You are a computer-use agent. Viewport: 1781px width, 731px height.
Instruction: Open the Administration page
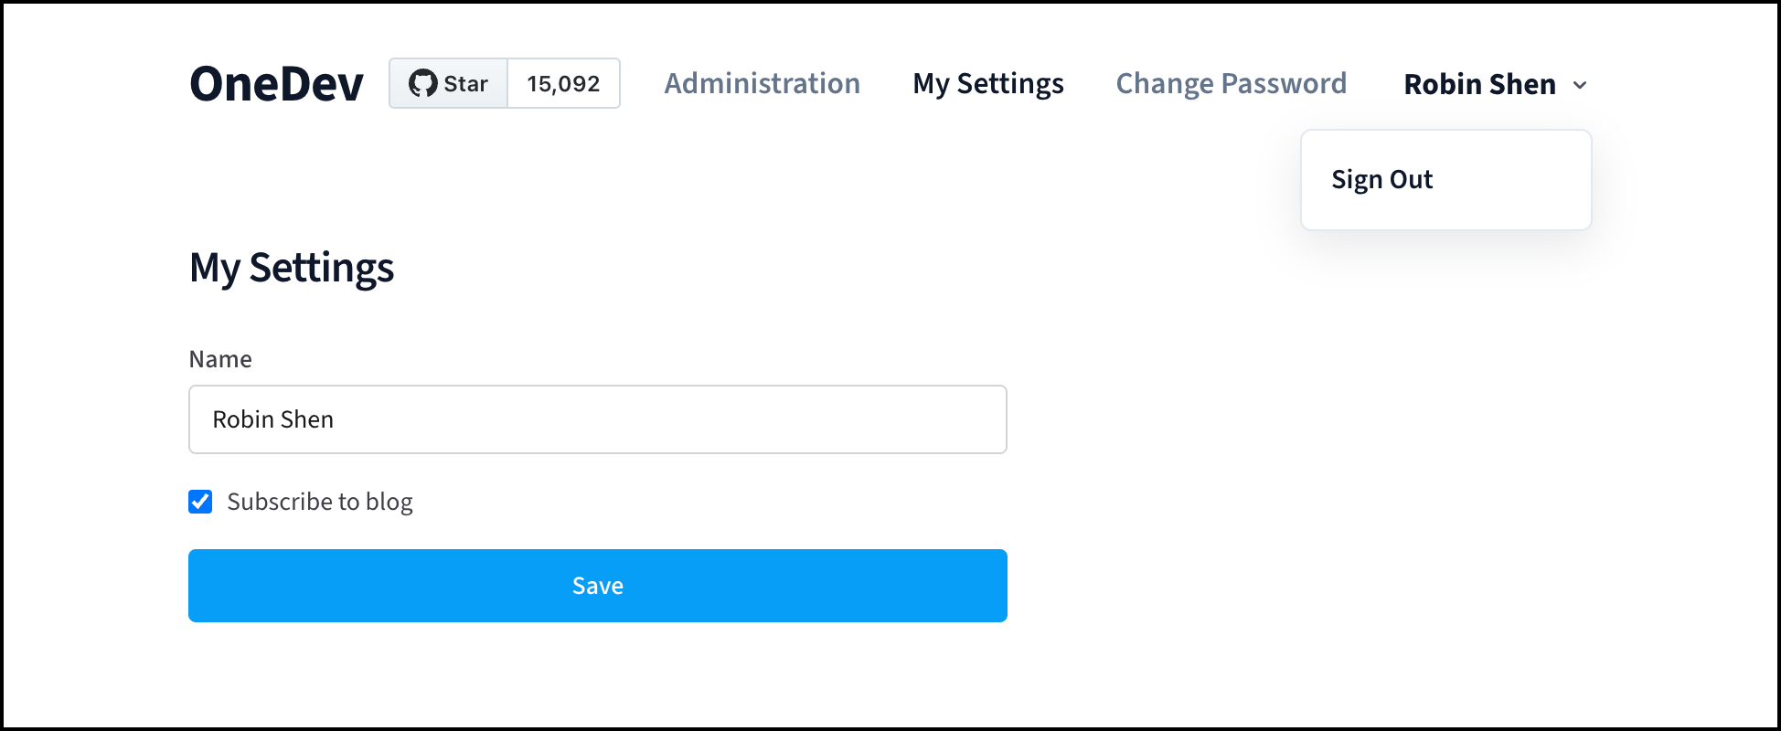tap(762, 83)
